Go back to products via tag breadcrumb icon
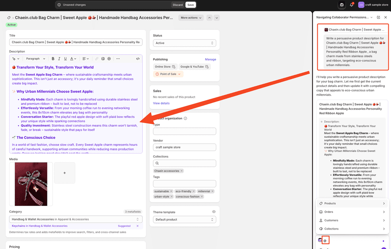391x249 pixels. (x=9, y=18)
